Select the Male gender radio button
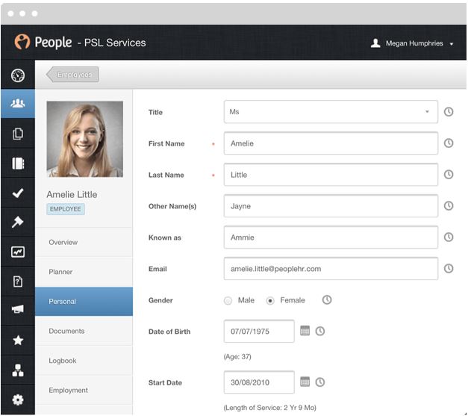 [x=228, y=300]
